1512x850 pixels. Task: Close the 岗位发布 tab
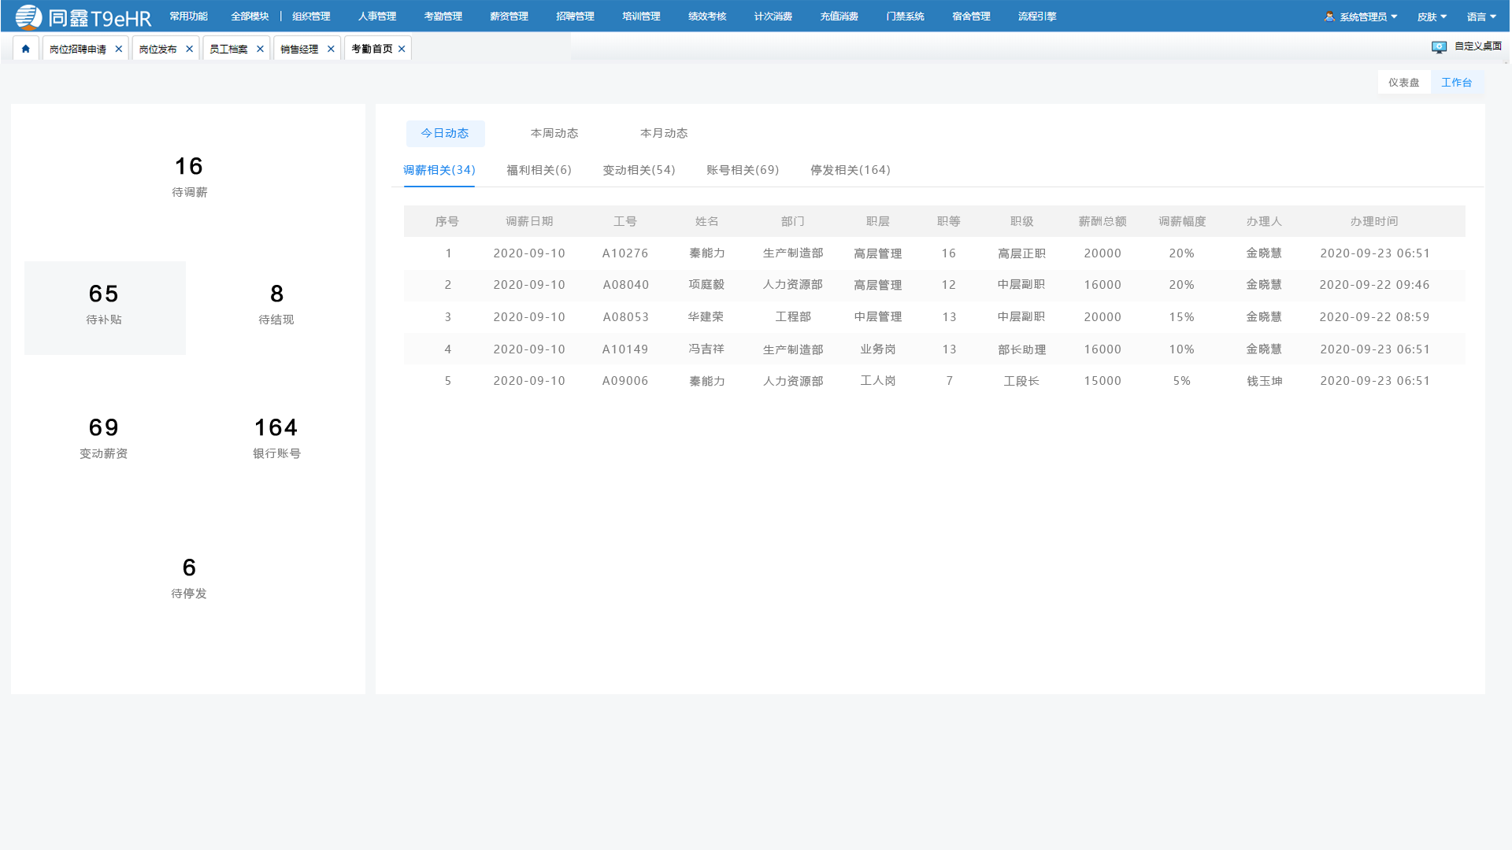189,49
